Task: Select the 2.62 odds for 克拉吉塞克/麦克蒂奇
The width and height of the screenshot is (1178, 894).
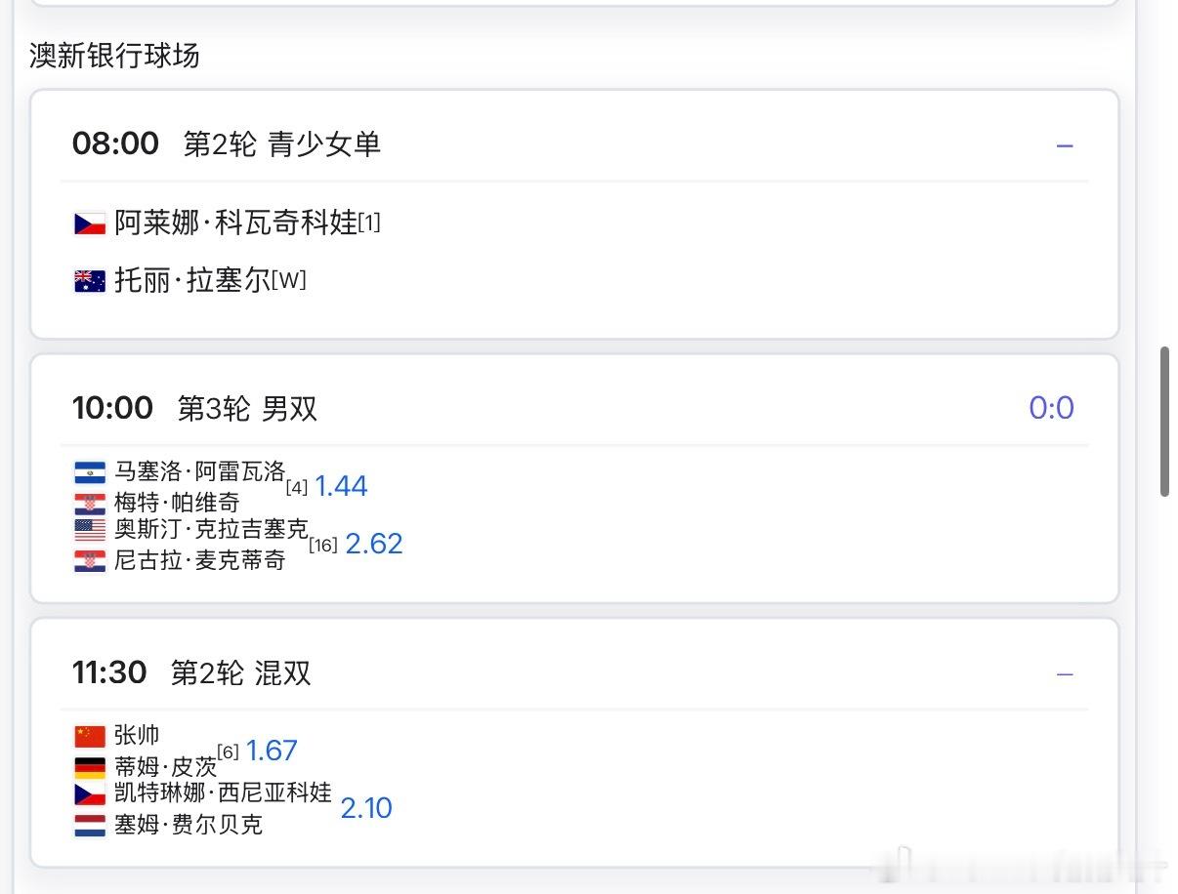Action: tap(374, 544)
